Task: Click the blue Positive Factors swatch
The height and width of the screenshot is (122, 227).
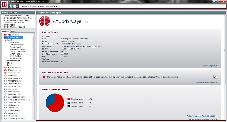Action: click(69, 103)
